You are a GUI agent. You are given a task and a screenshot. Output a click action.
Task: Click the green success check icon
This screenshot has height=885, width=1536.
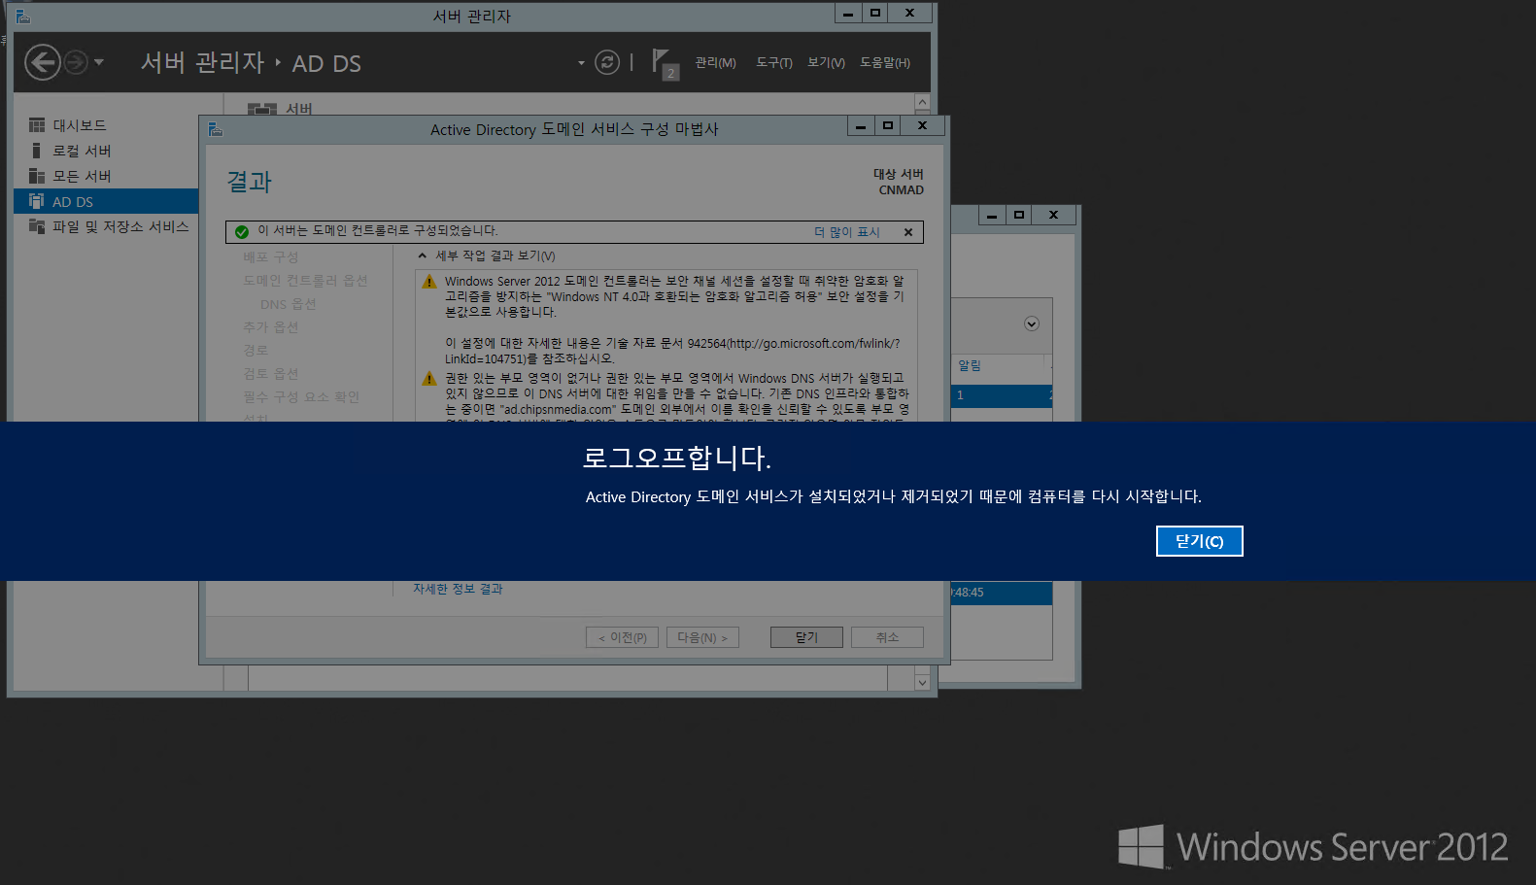click(242, 232)
